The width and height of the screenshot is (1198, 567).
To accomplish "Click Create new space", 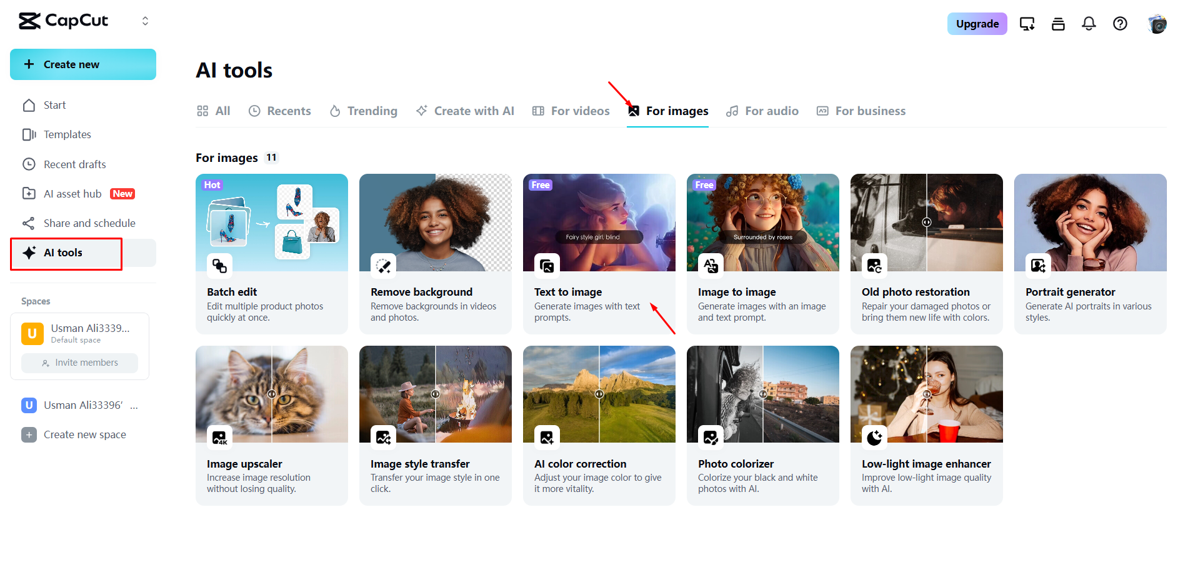I will pyautogui.click(x=84, y=434).
